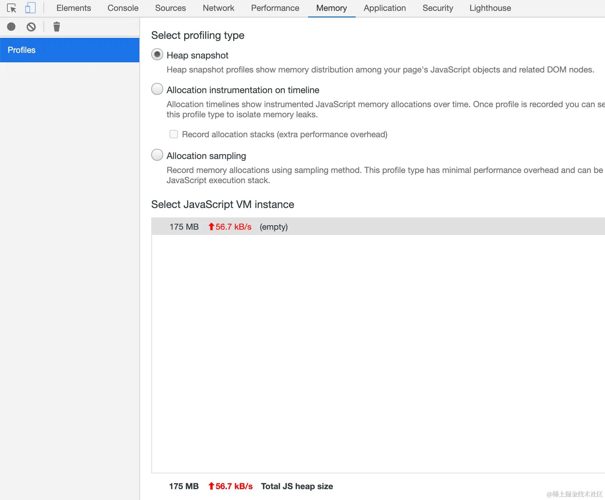The width and height of the screenshot is (605, 500).
Task: Switch to the Console tab
Action: tap(123, 8)
